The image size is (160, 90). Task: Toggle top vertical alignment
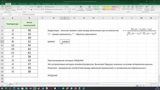click(35, 7)
